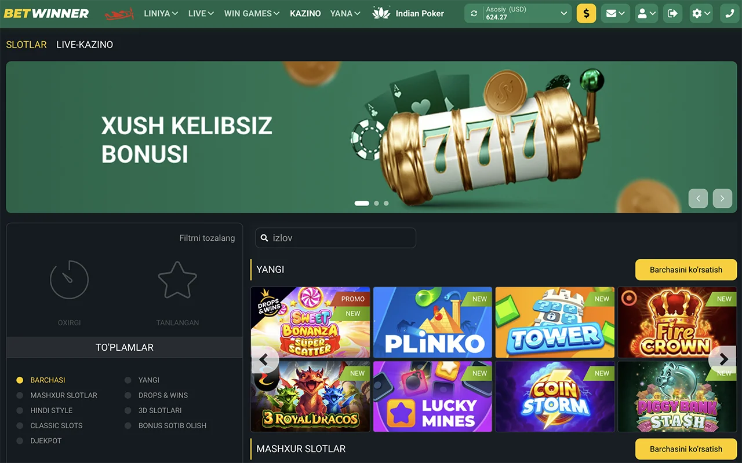
Task: Open the WIN GAMES dropdown
Action: (252, 13)
